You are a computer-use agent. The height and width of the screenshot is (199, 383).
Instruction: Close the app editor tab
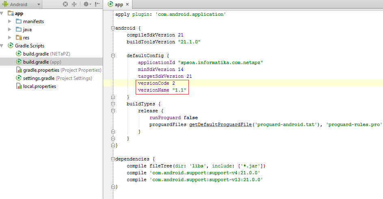point(127,4)
